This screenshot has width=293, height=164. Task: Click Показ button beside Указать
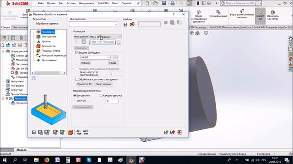pos(113,63)
